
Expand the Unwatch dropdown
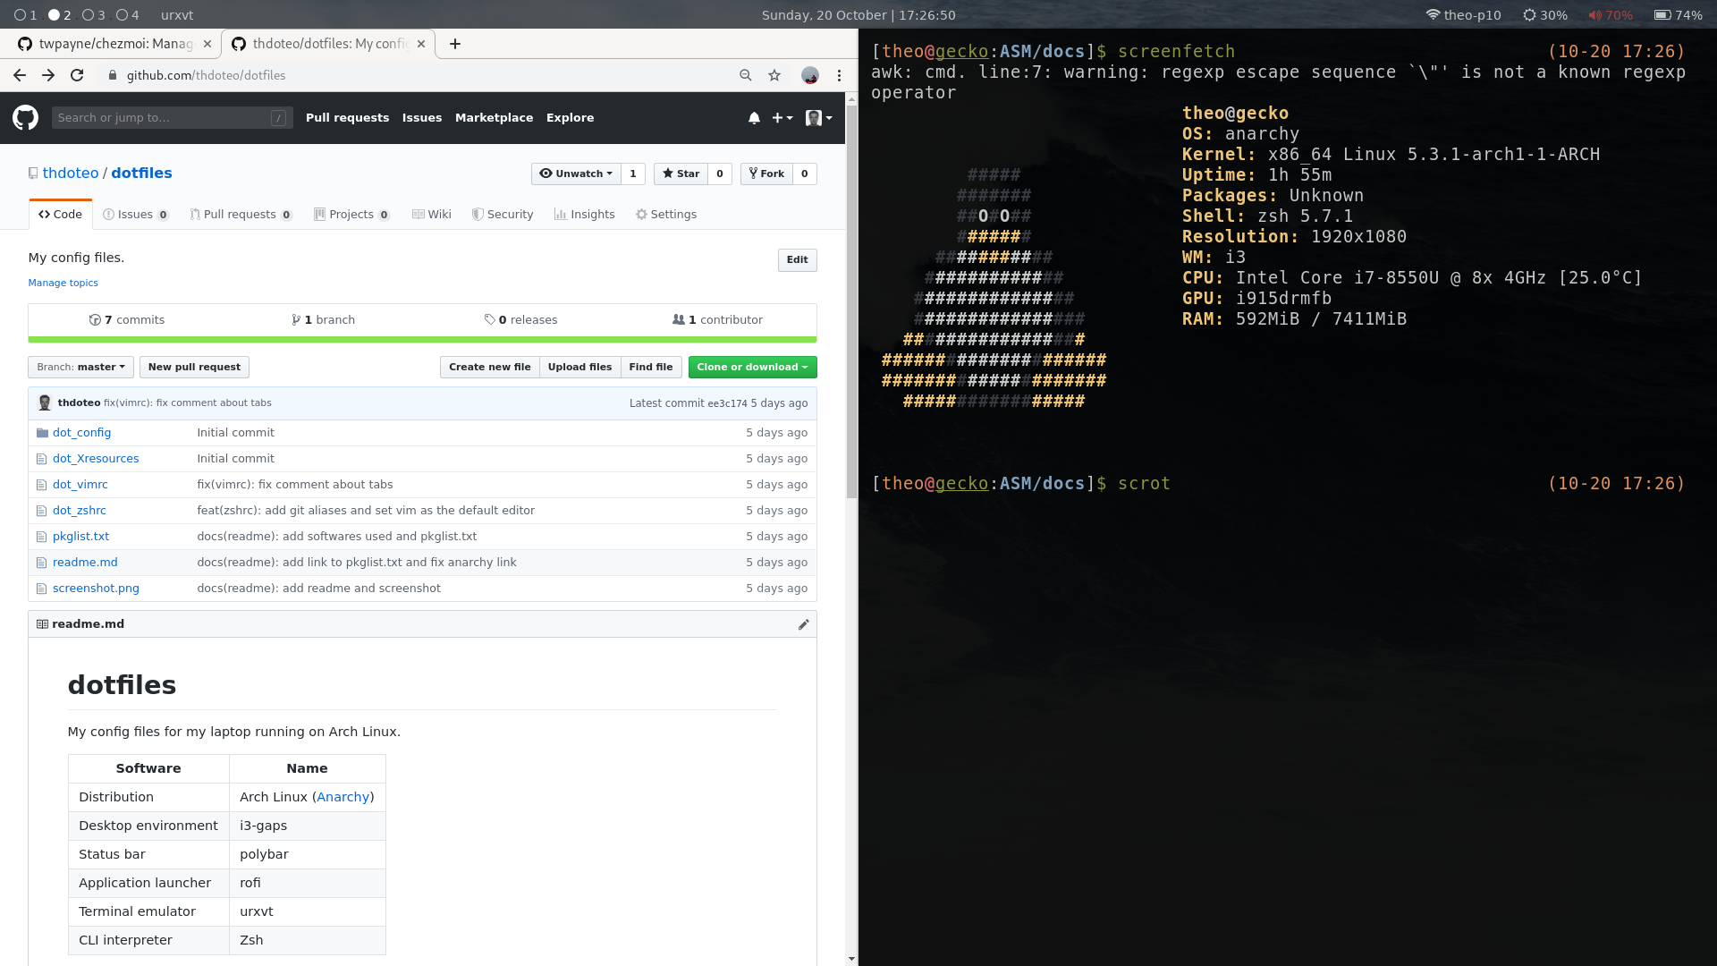point(576,174)
